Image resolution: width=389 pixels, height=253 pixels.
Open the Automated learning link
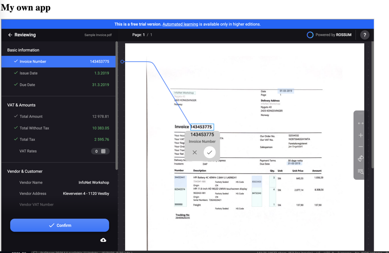coord(180,24)
